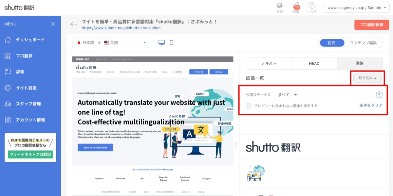
Task: Open the 日本語 → 英語 language dropdown
Action: (111, 43)
